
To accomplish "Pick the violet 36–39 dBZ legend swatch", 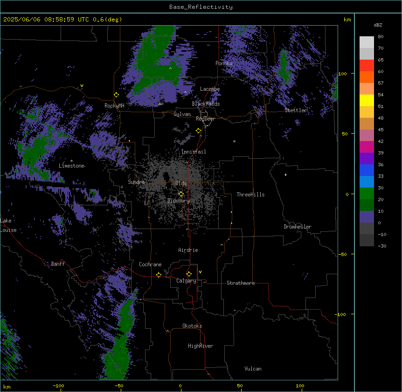I will (x=367, y=159).
